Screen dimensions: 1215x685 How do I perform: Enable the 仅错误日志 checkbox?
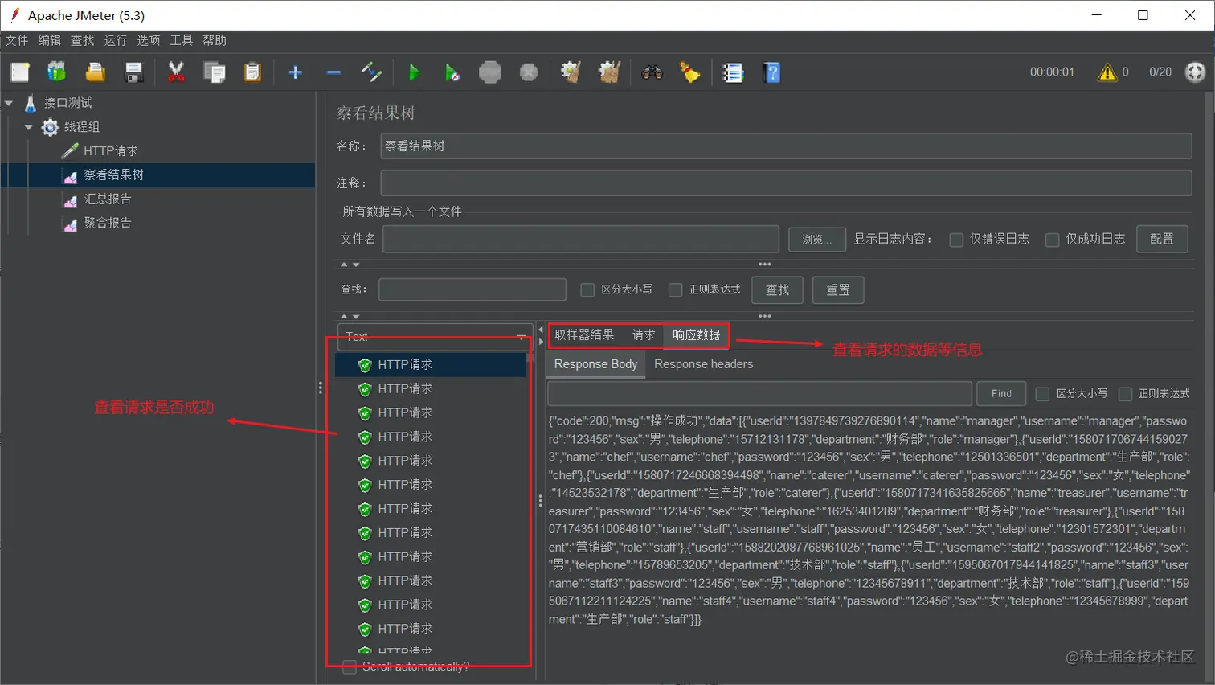956,240
